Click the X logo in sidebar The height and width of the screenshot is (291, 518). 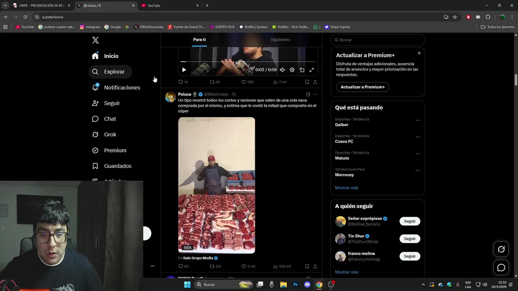click(x=96, y=40)
